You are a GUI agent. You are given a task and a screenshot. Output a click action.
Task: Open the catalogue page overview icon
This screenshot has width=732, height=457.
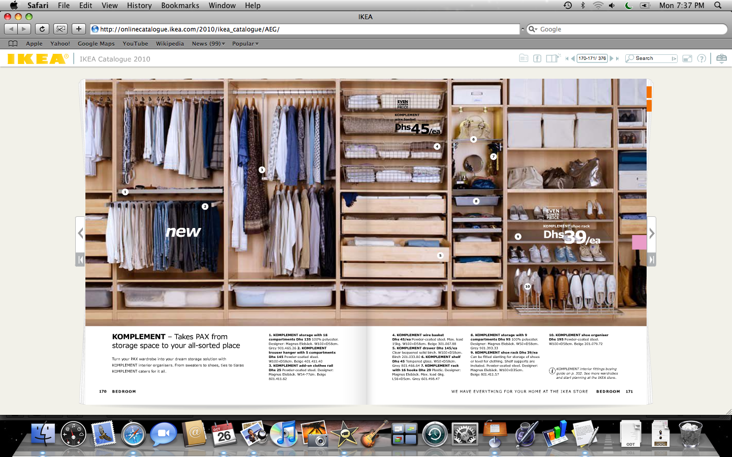click(x=553, y=58)
